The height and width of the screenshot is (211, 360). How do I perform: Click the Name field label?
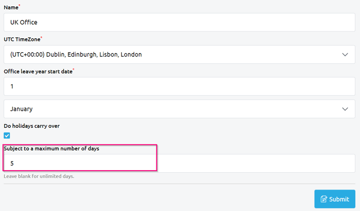tap(11, 7)
